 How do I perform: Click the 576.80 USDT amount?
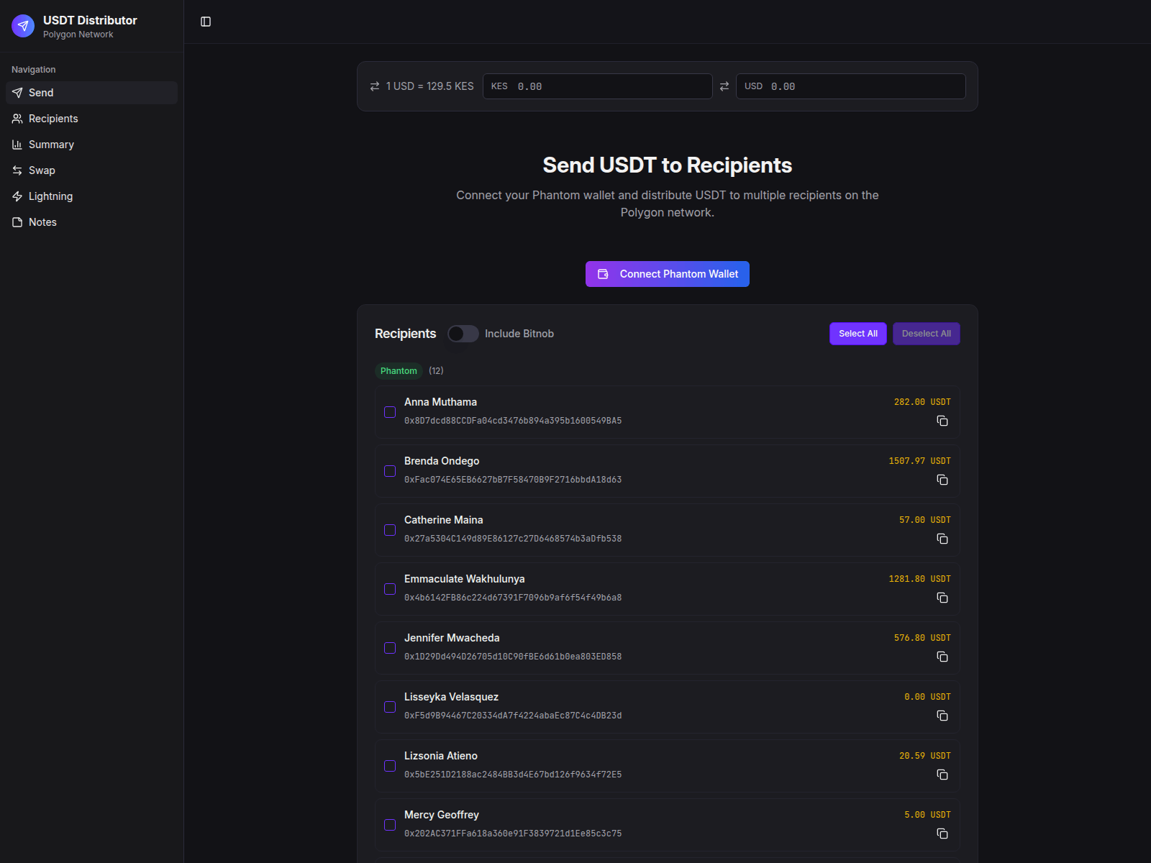tap(922, 638)
